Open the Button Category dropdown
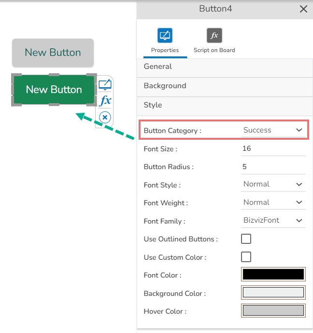The image size is (313, 333). click(x=273, y=130)
